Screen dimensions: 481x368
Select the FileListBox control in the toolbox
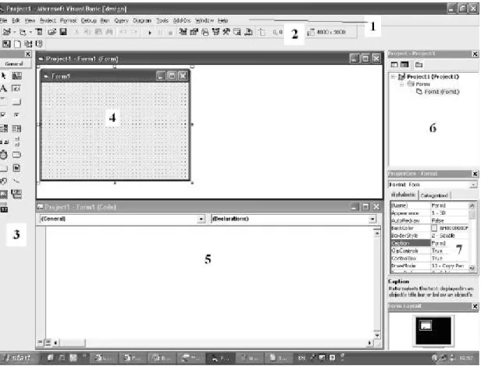pos(16,168)
